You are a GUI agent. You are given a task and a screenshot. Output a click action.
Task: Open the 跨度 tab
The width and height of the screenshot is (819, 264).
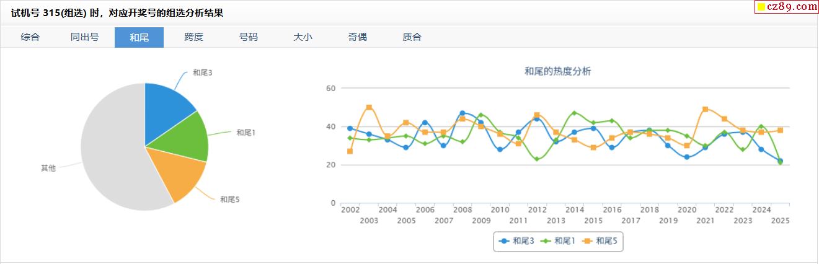point(193,37)
